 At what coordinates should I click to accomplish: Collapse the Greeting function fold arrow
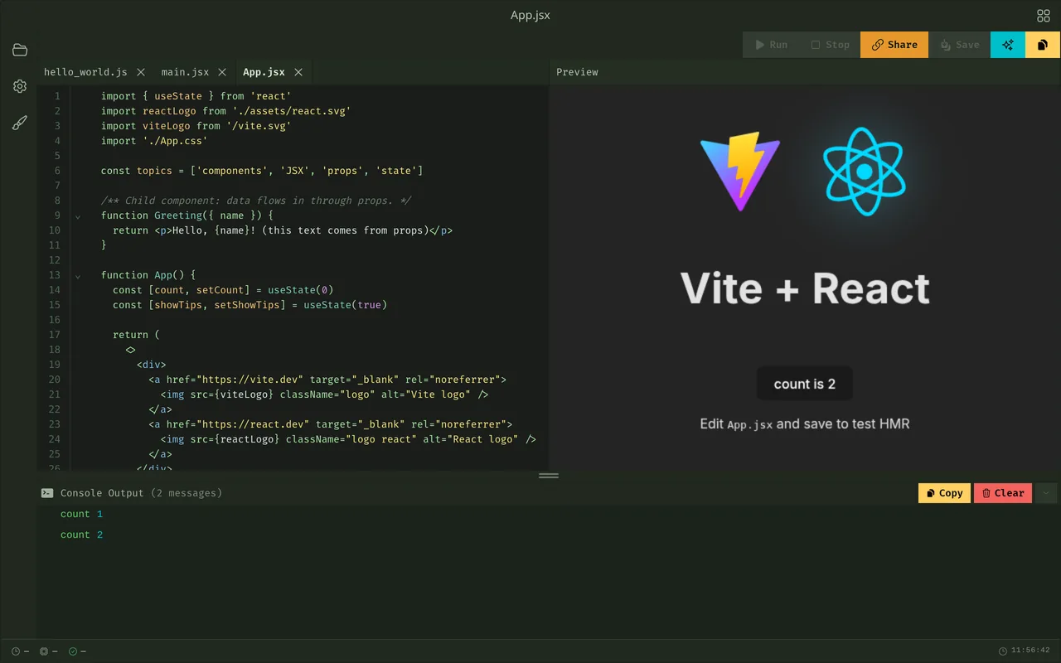coord(78,216)
